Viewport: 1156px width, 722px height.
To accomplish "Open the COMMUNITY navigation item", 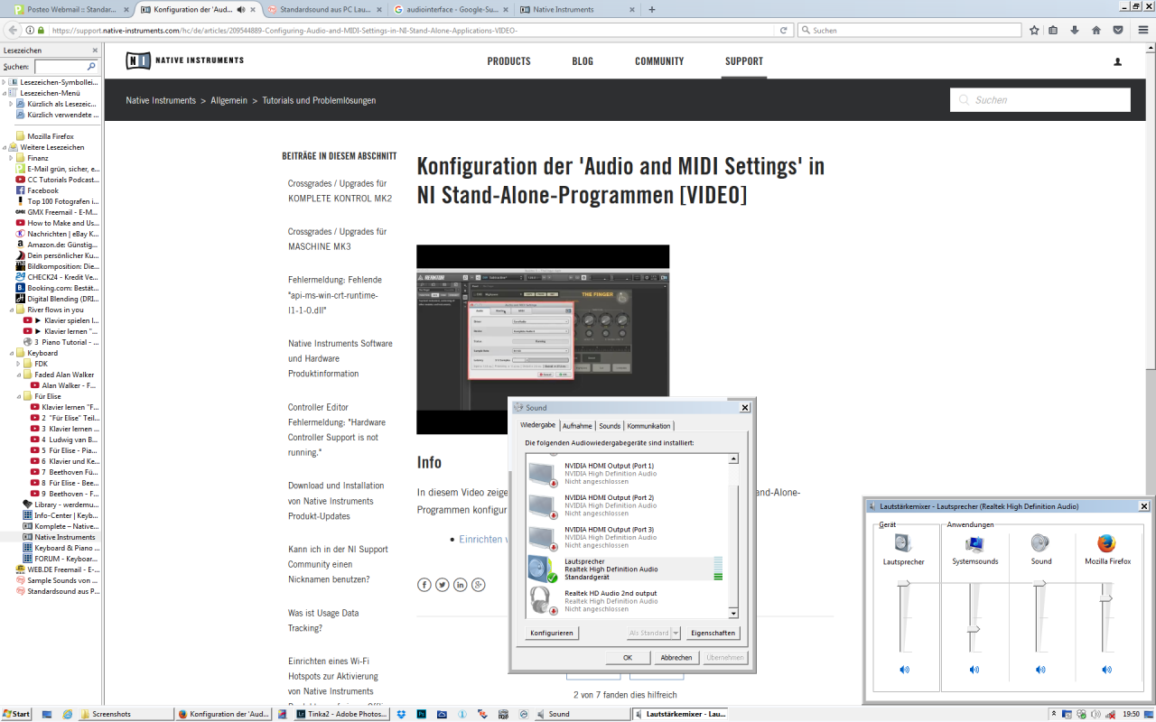I will pyautogui.click(x=659, y=61).
